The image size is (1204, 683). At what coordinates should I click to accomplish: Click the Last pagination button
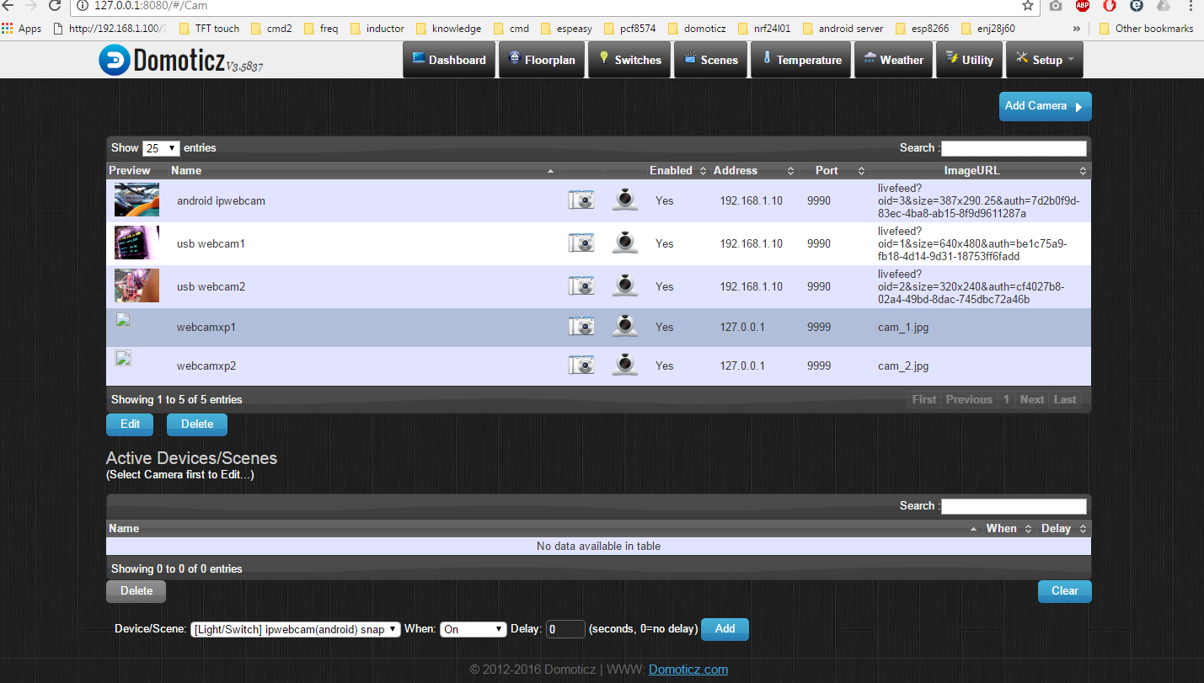(1065, 399)
